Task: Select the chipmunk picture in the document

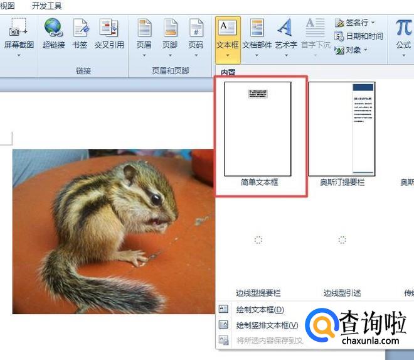Action: 114,231
